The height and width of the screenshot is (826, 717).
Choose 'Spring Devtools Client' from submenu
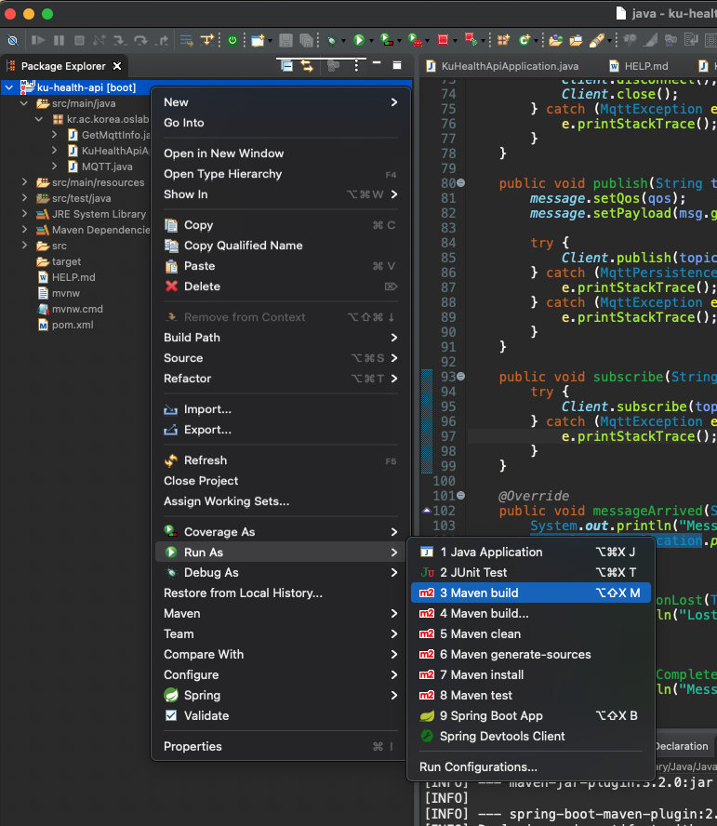pyautogui.click(x=530, y=736)
